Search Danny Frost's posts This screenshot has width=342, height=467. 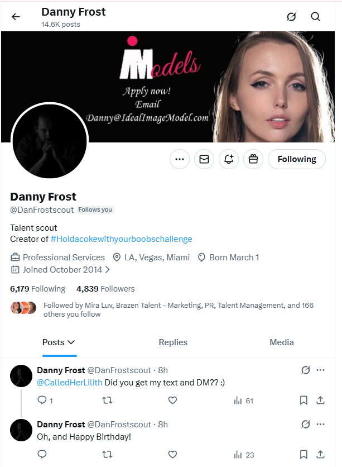pyautogui.click(x=316, y=17)
